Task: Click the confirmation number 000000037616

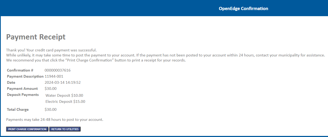Action: tap(58, 70)
